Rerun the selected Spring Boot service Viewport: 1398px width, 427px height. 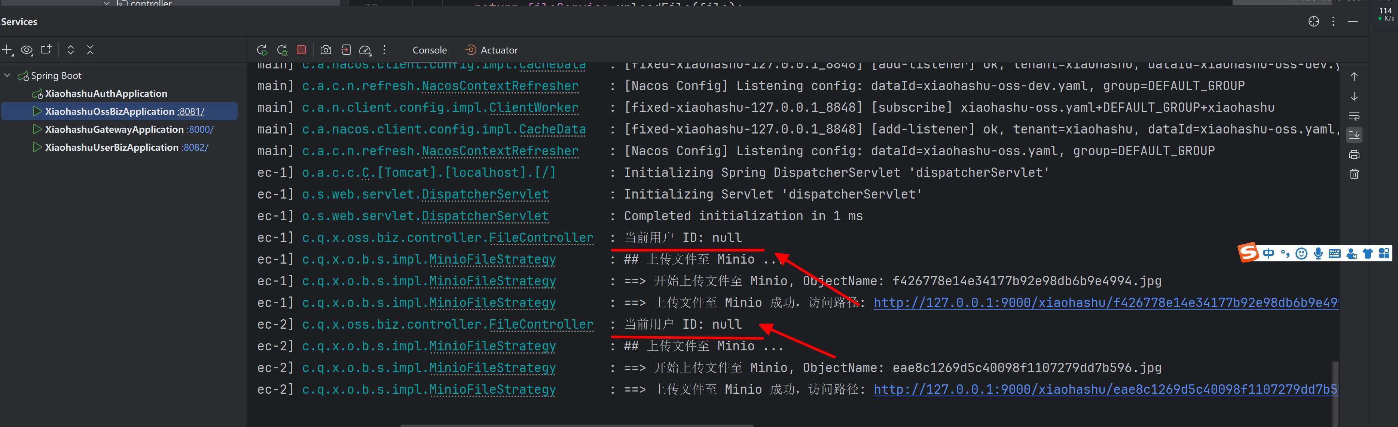click(x=262, y=50)
